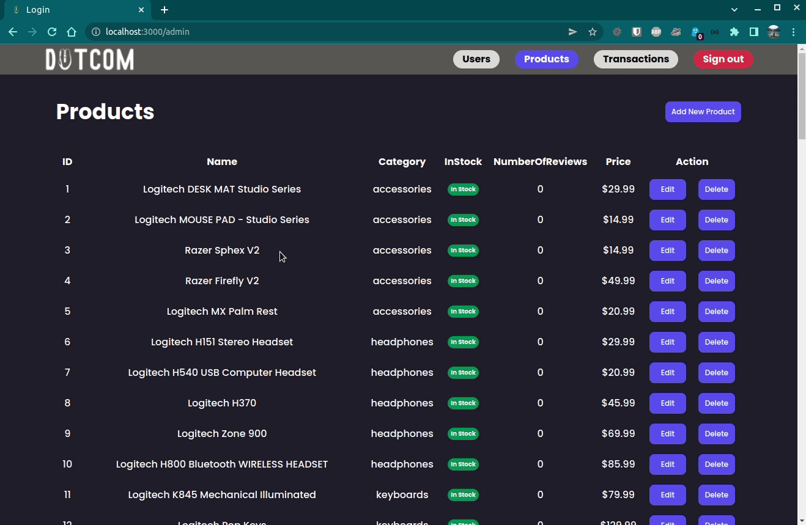Edit Logitech MOUSE PAD - Studio Series
The width and height of the screenshot is (806, 525).
tap(668, 220)
